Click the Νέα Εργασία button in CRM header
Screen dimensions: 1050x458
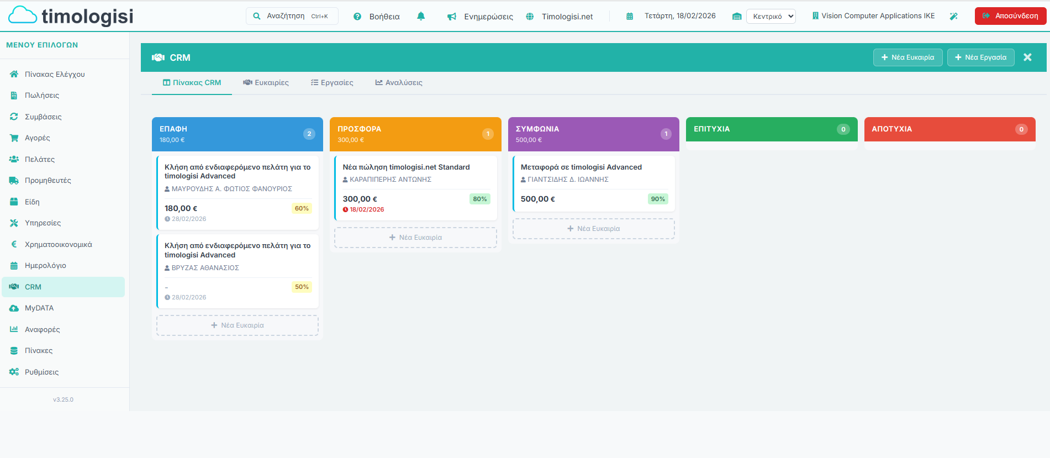pyautogui.click(x=980, y=57)
